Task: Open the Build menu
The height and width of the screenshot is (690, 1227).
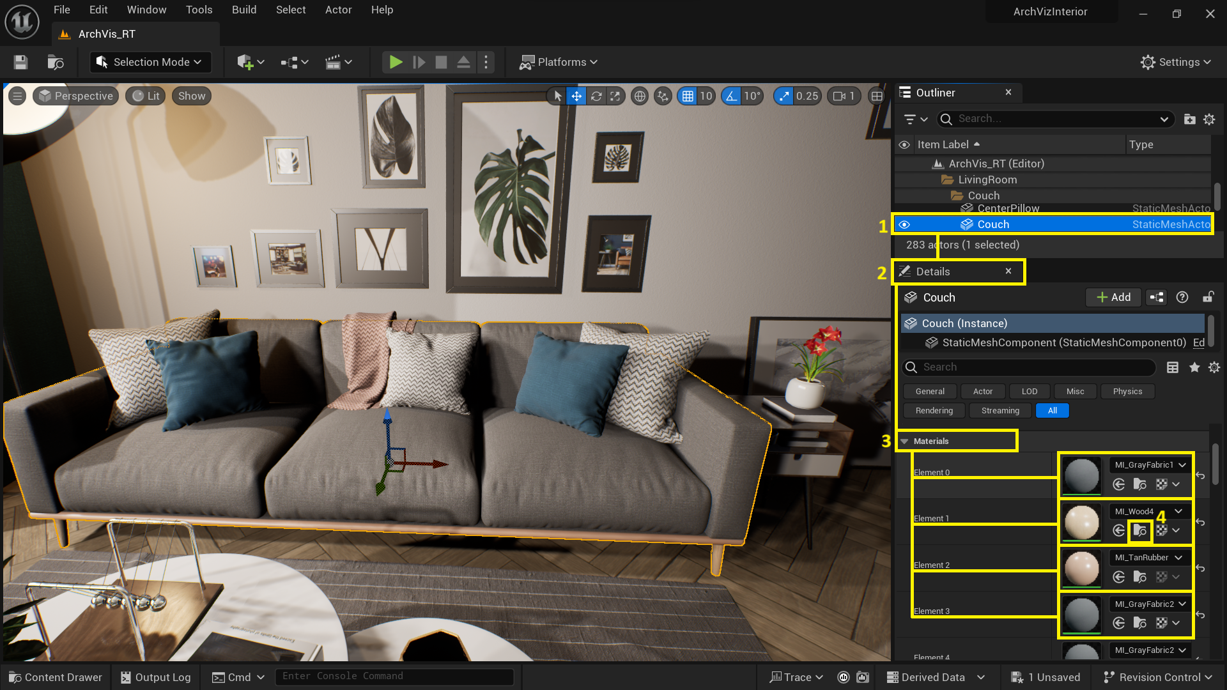Action: [243, 10]
